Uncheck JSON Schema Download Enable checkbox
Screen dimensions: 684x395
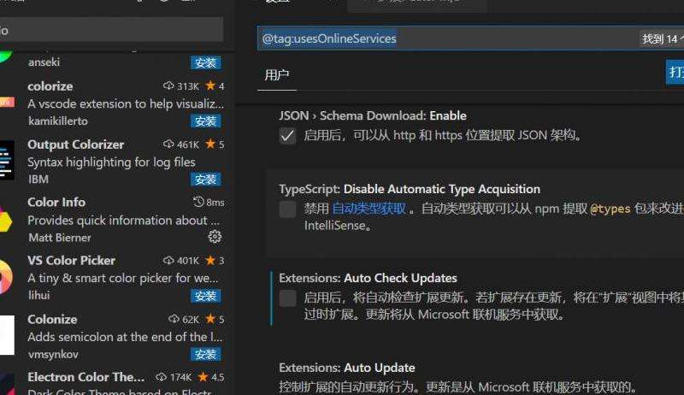[287, 136]
